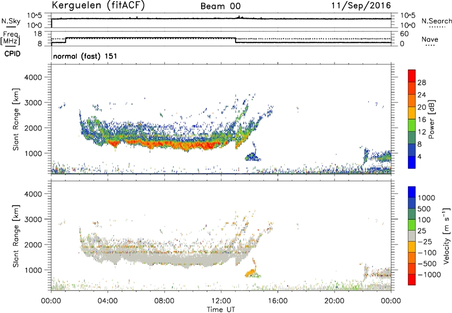
Task: Click the strong red-orange echo band in power plot
Action: click(x=173, y=144)
